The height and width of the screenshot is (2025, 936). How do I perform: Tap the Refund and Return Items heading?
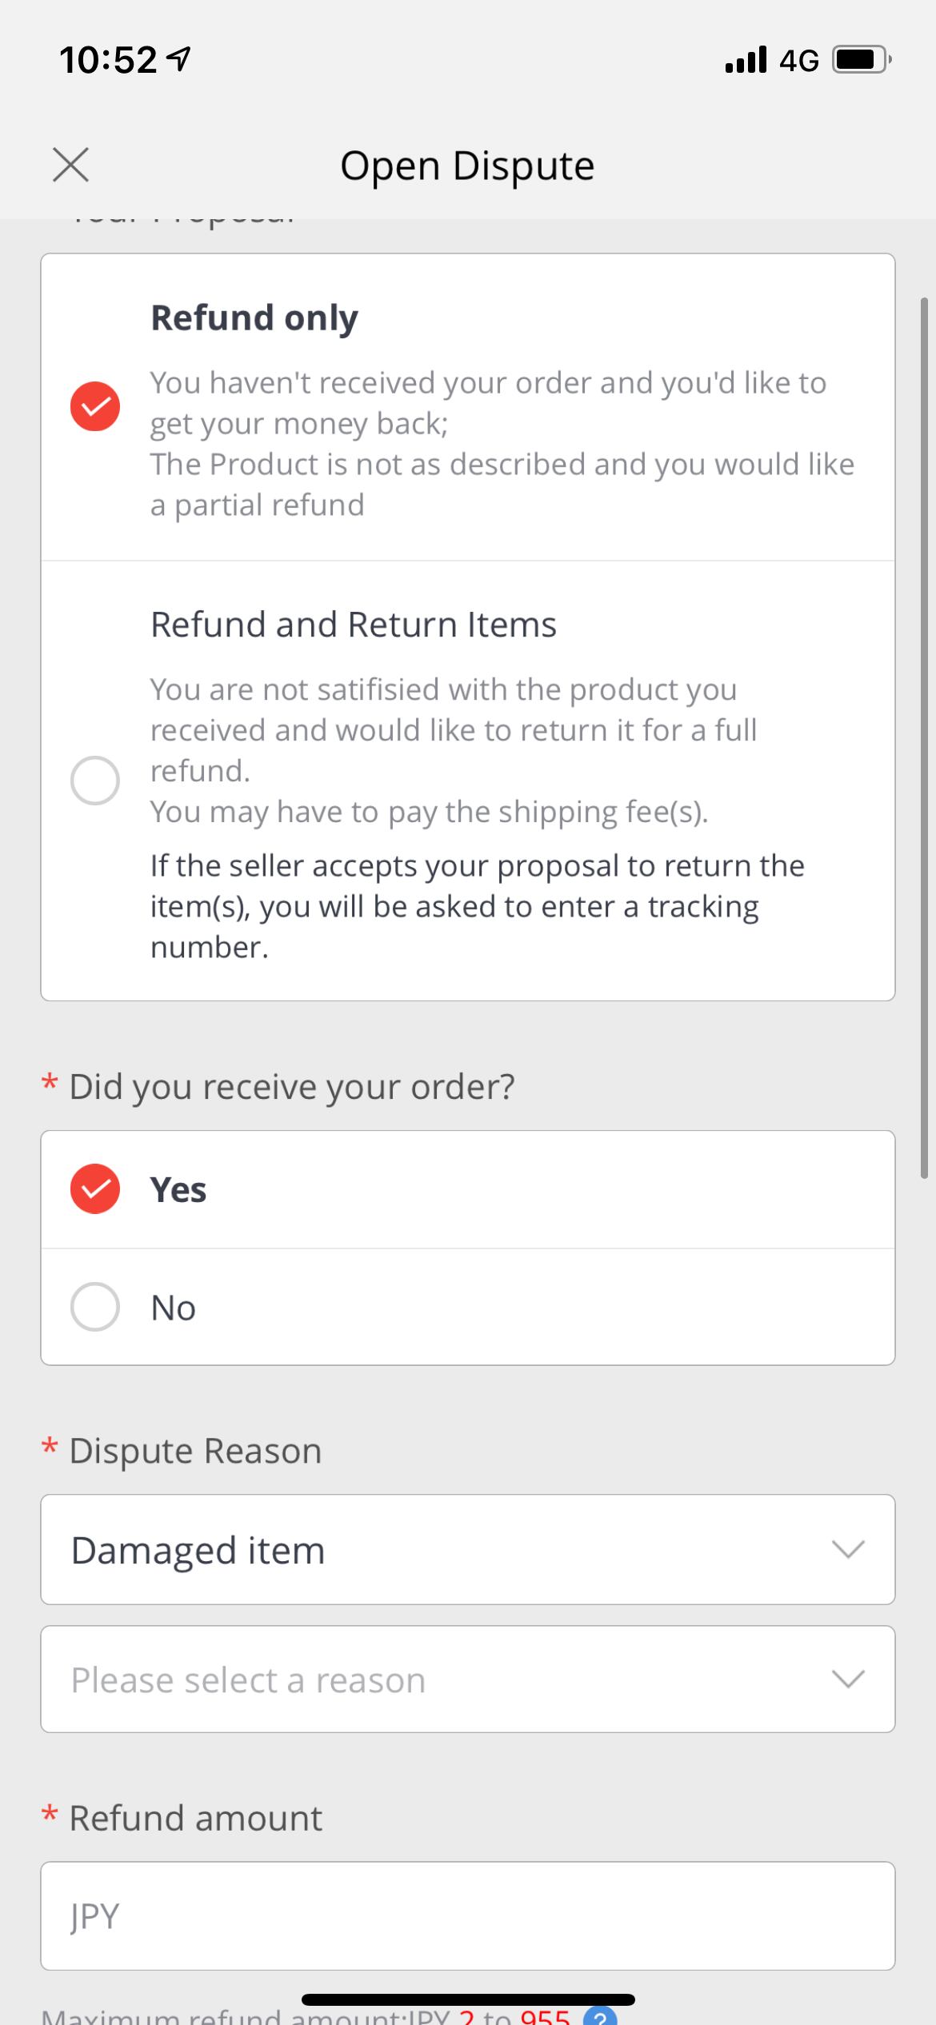click(353, 625)
